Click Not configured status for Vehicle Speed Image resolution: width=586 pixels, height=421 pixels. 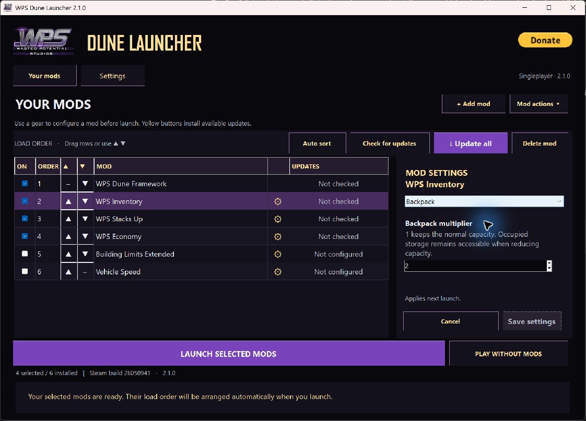click(x=338, y=272)
